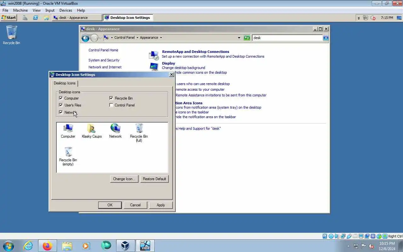Click the VirtualBox cube icon on the host taskbar
This screenshot has height=252, width=403.
pyautogui.click(x=125, y=246)
